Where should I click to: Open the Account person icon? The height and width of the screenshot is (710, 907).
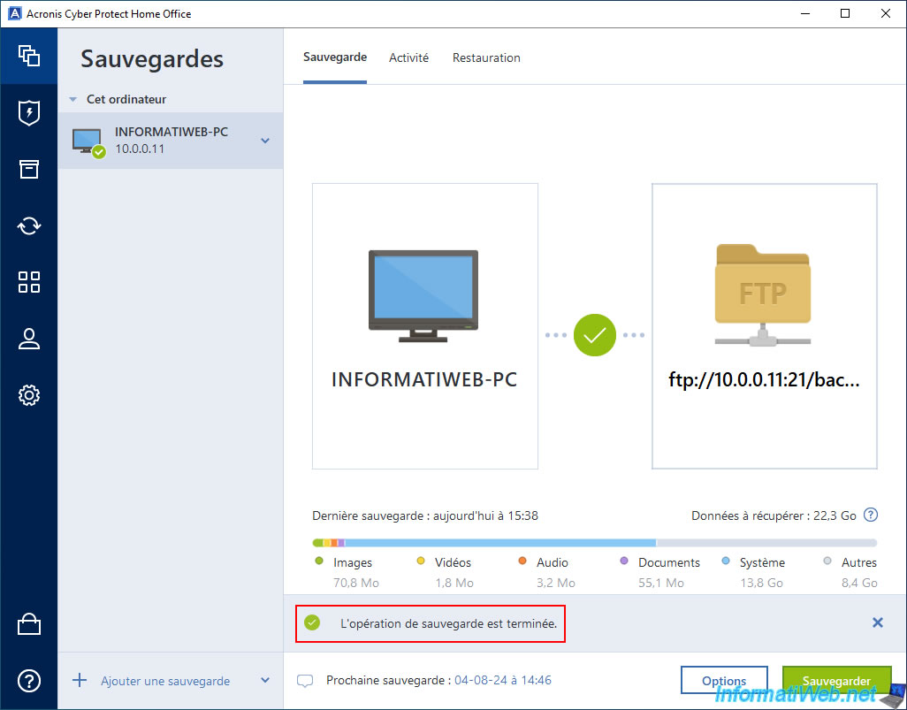tap(29, 339)
